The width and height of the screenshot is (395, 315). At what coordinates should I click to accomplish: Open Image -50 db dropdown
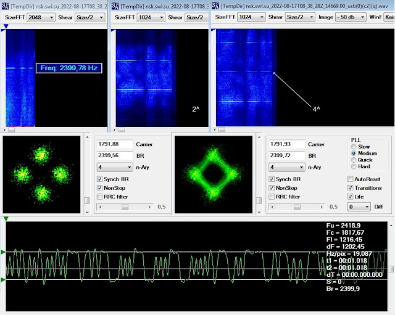[x=351, y=17]
